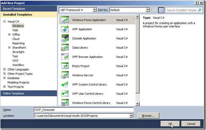Screen dimensions: 206x130
Task: Click the template list scrollbar thumb
Action: 137,56
